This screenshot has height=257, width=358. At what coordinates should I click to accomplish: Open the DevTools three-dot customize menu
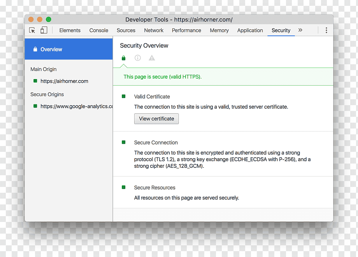pyautogui.click(x=326, y=30)
